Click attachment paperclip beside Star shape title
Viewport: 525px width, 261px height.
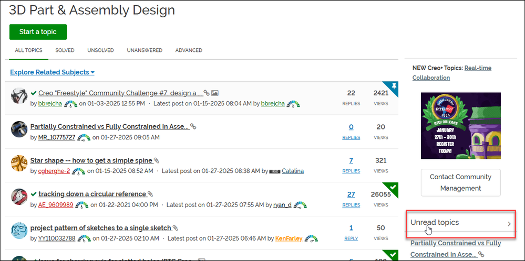(x=156, y=160)
